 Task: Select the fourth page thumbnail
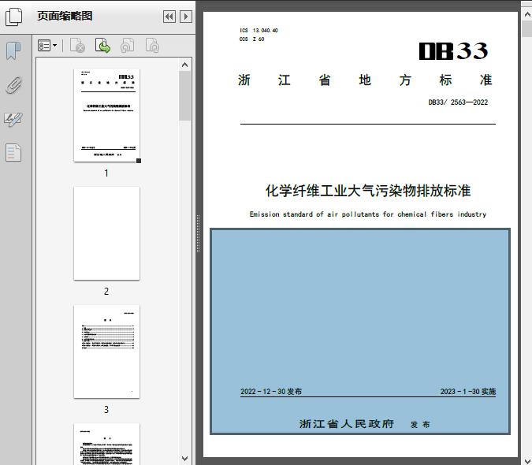[x=106, y=444]
